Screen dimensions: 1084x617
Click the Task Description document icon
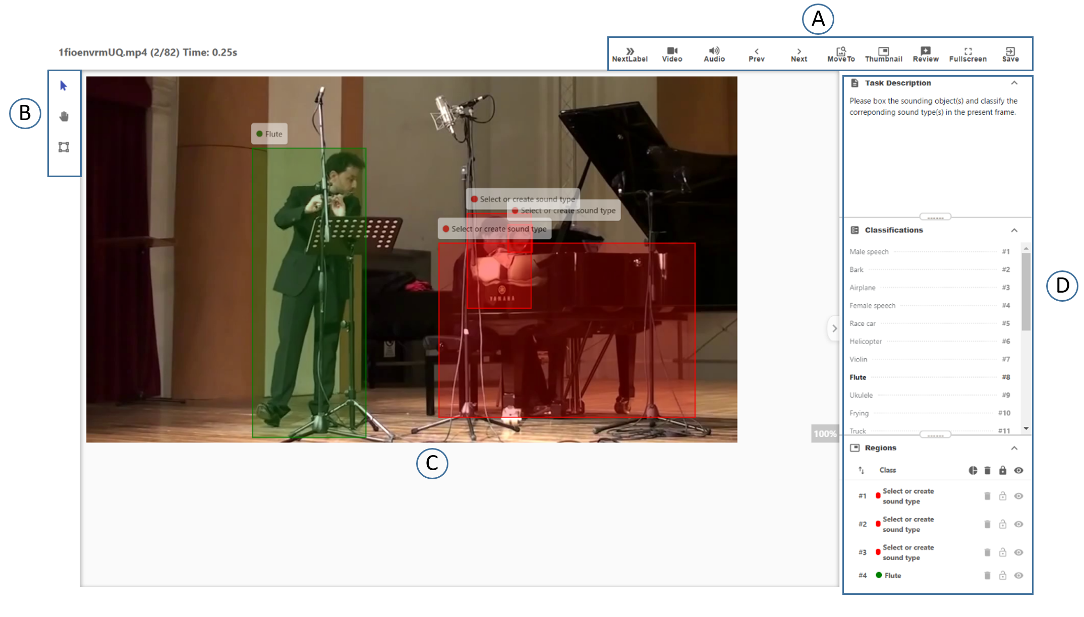click(854, 83)
